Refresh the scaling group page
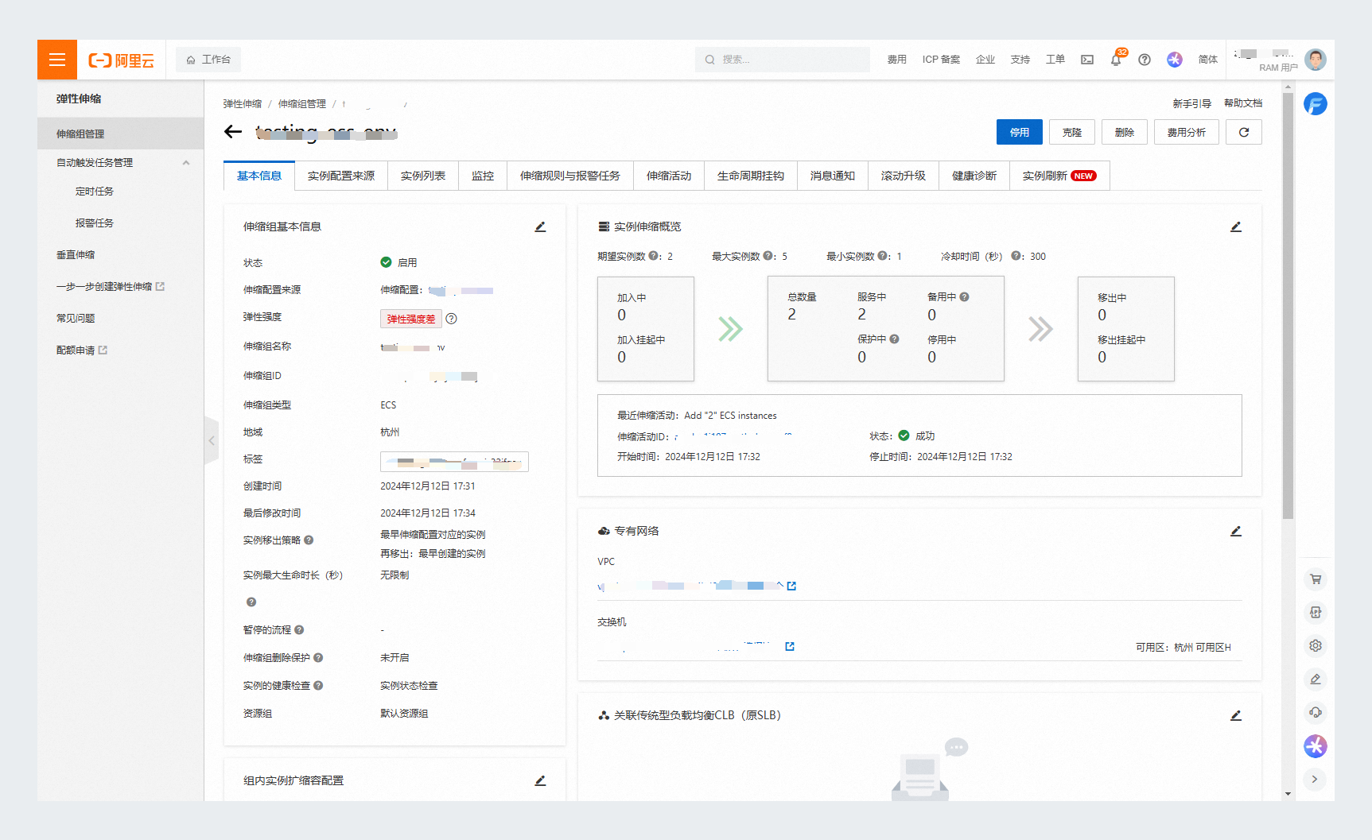Viewport: 1372px width, 840px height. (x=1244, y=132)
